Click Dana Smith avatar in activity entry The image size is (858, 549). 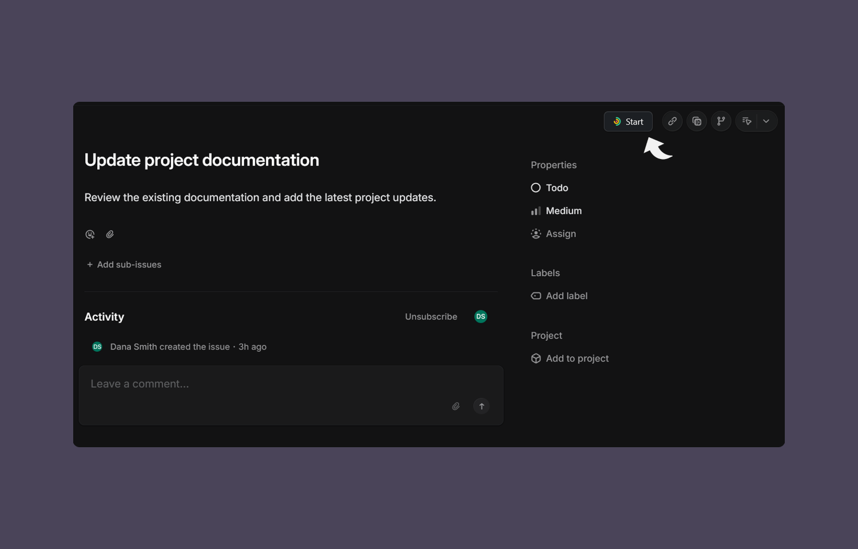pyautogui.click(x=97, y=347)
